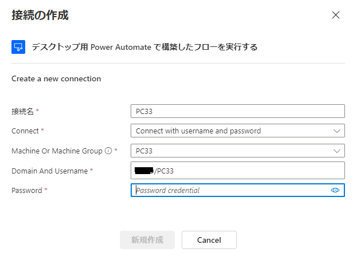This screenshot has width=353, height=268.
Task: Show password using the eye icon
Action: (335, 190)
